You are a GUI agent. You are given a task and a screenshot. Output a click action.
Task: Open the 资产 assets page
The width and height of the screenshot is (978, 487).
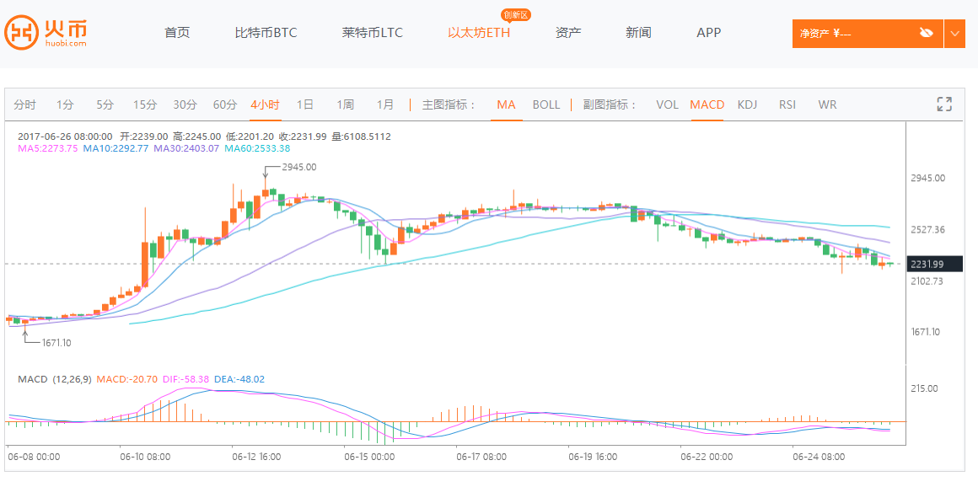point(567,33)
